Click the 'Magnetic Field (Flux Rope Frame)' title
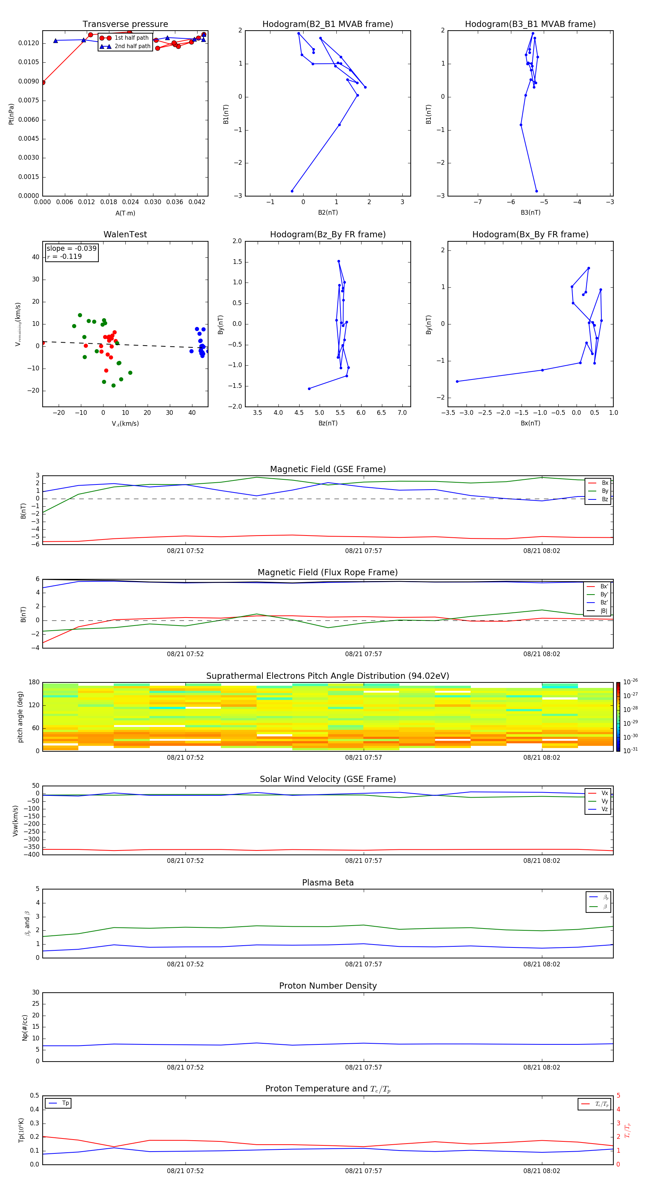The height and width of the screenshot is (1203, 656). click(x=328, y=573)
